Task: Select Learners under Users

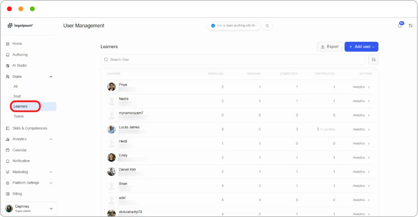Action: (21, 107)
